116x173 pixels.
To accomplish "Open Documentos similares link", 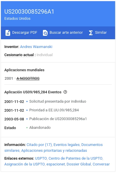I will [53, 147].
